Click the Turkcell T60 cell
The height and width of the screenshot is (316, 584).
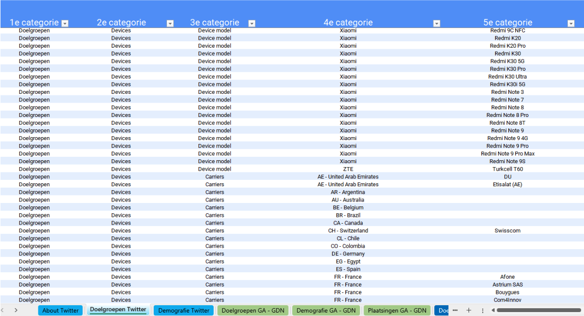tap(508, 169)
